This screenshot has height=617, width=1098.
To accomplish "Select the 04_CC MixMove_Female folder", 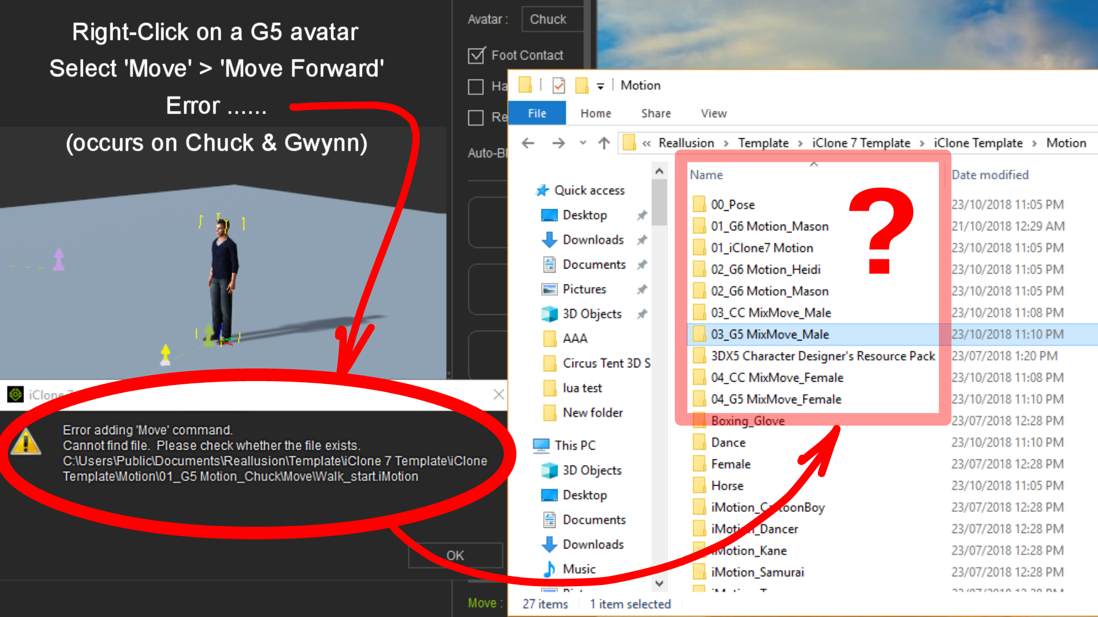I will click(x=777, y=378).
